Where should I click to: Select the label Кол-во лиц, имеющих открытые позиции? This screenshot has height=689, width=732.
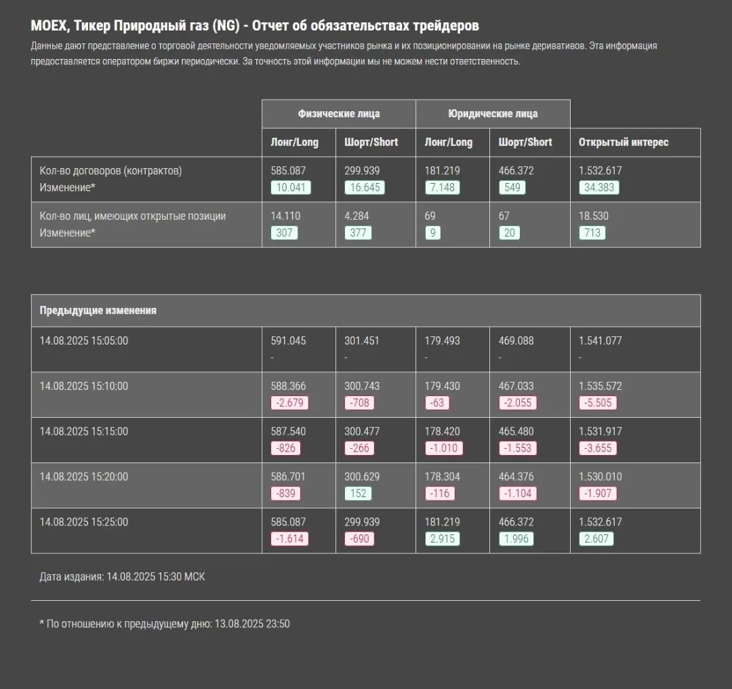(133, 216)
